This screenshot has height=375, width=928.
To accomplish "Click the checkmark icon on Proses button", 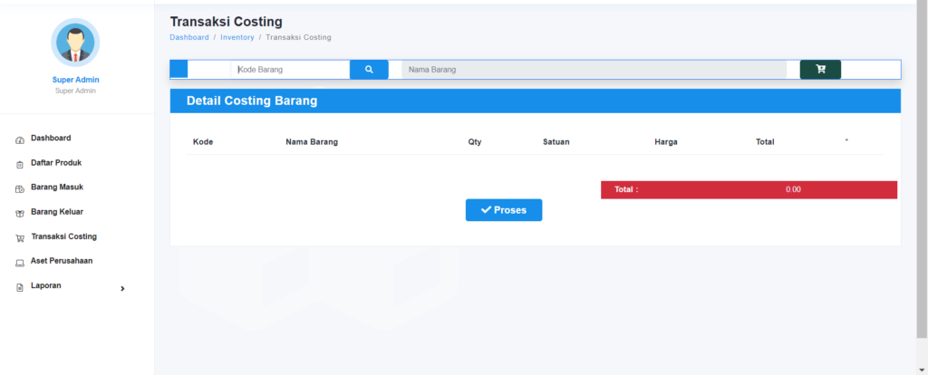I will pyautogui.click(x=486, y=210).
